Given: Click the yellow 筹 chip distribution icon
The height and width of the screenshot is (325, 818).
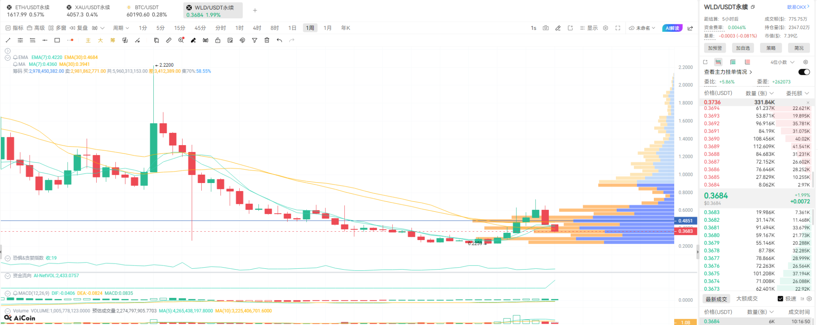Looking at the screenshot, I should (113, 40).
